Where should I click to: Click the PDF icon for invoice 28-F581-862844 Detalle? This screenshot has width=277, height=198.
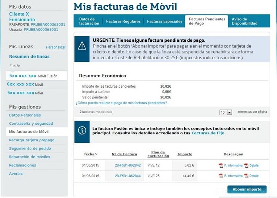[246, 176]
